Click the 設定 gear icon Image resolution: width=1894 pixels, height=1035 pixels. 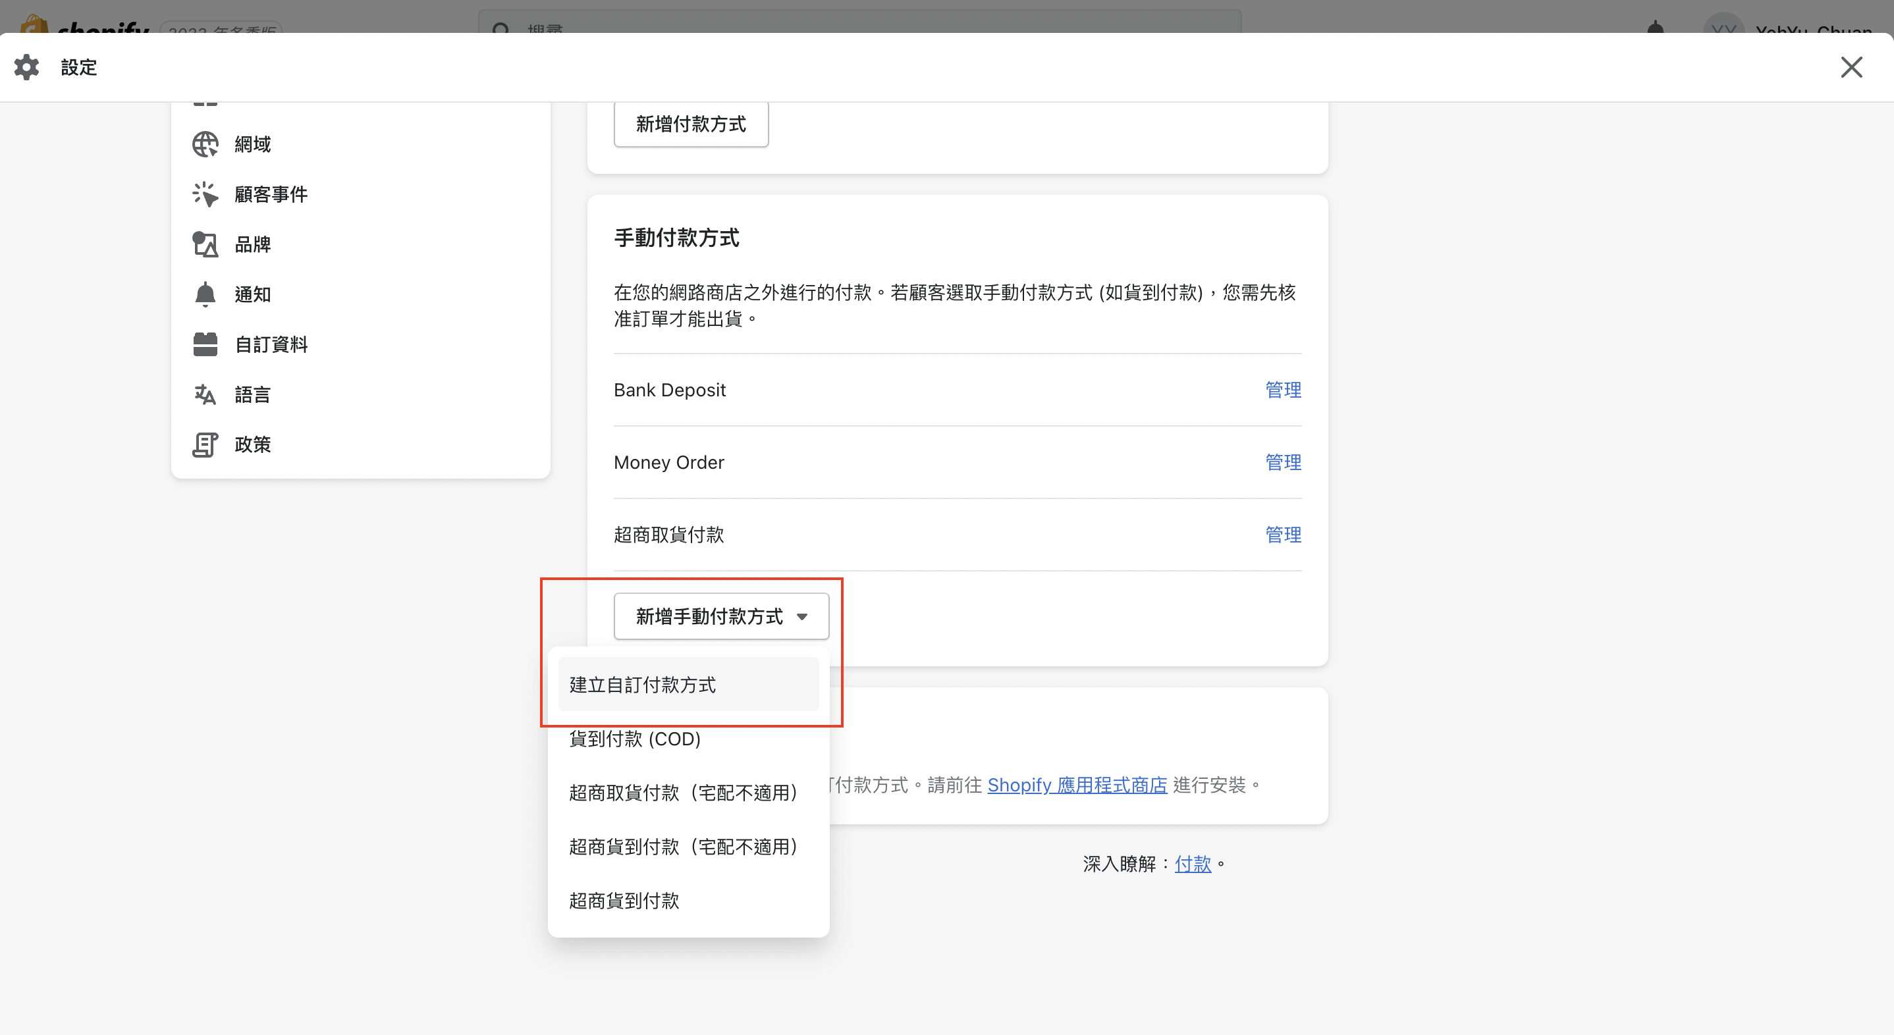(x=26, y=67)
